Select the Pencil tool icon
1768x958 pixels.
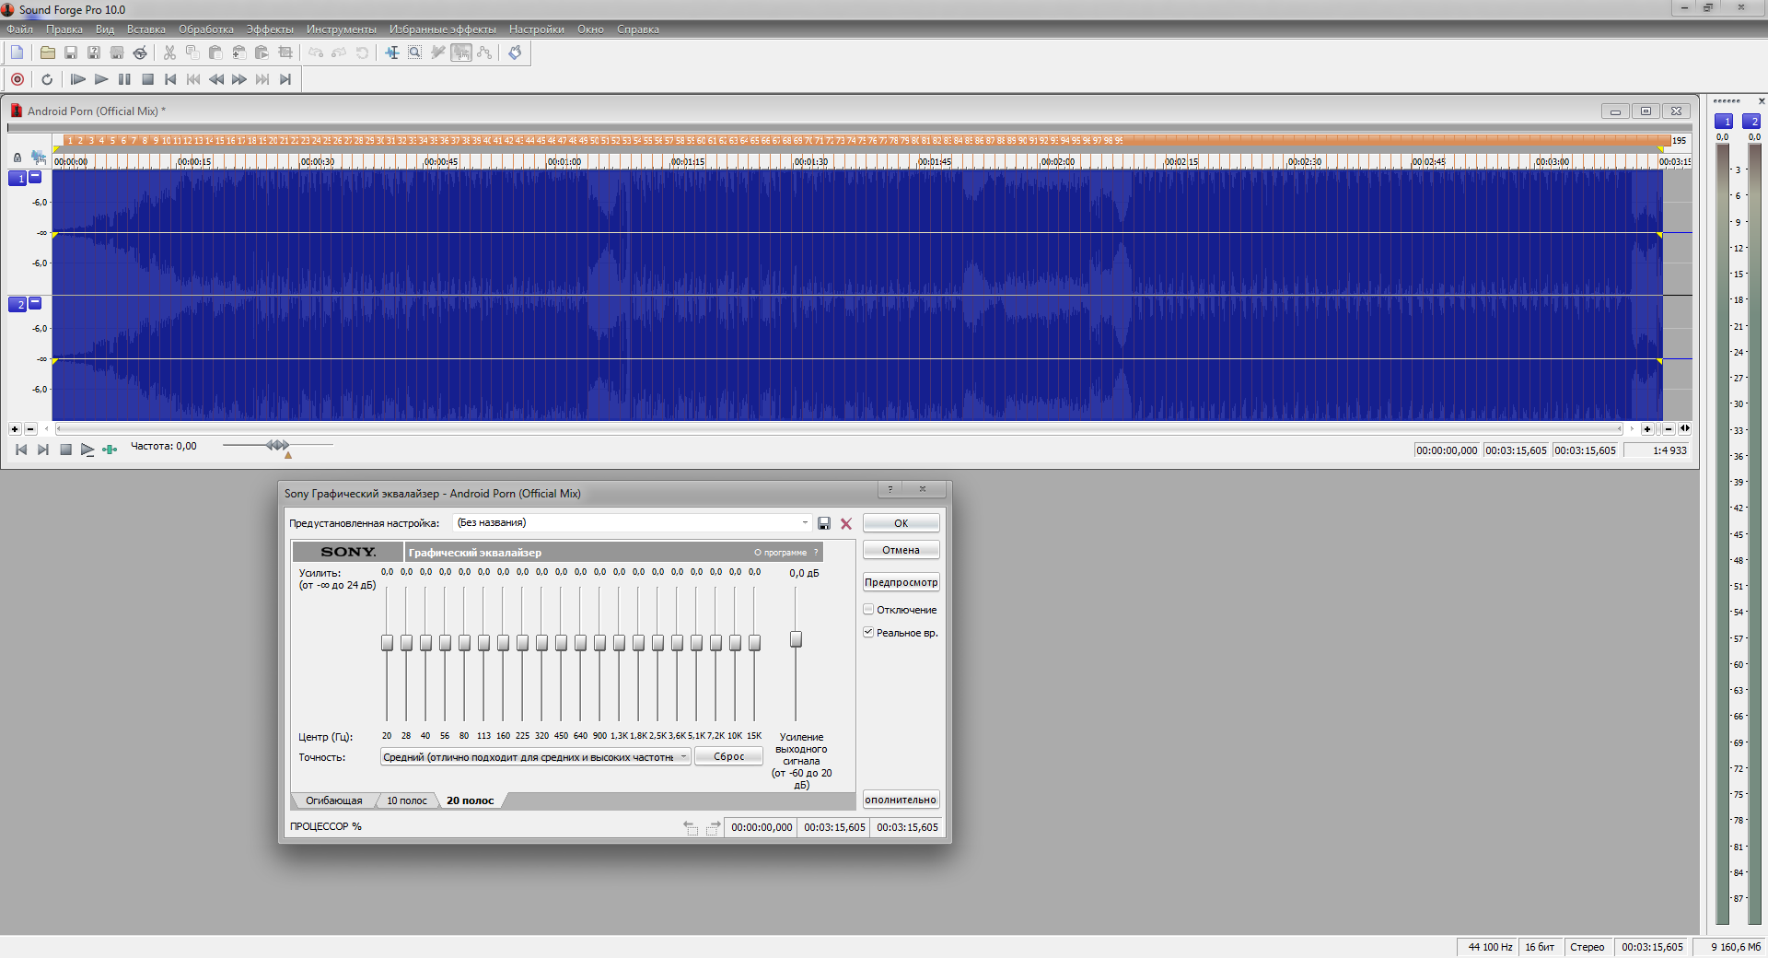pyautogui.click(x=438, y=53)
